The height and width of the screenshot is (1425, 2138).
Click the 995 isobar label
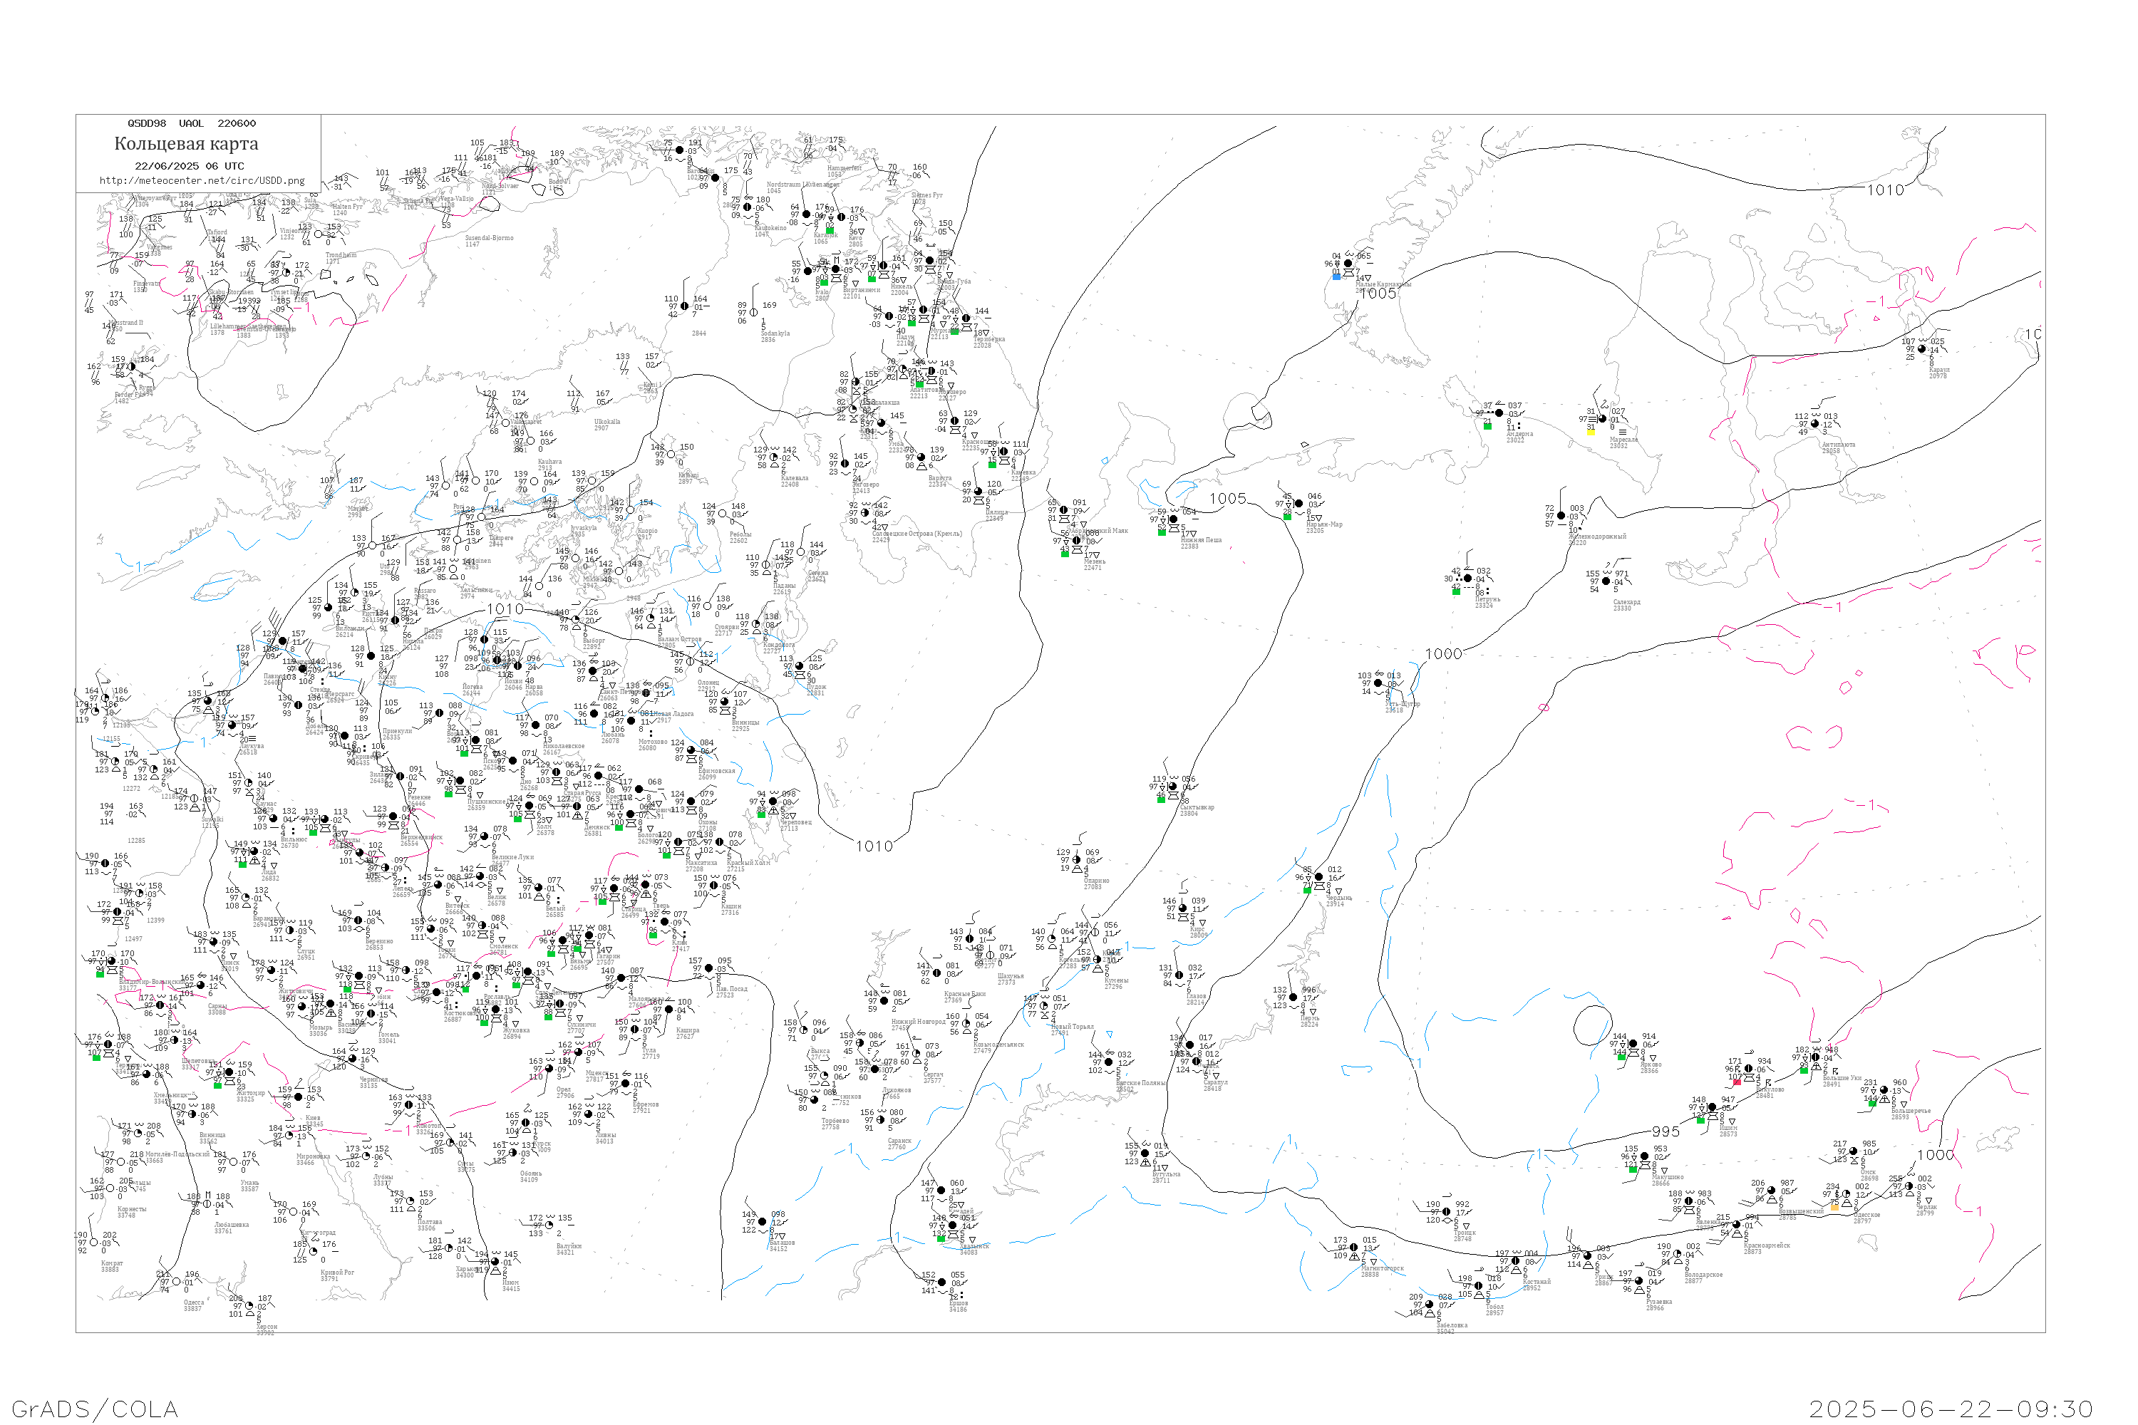[1666, 1131]
